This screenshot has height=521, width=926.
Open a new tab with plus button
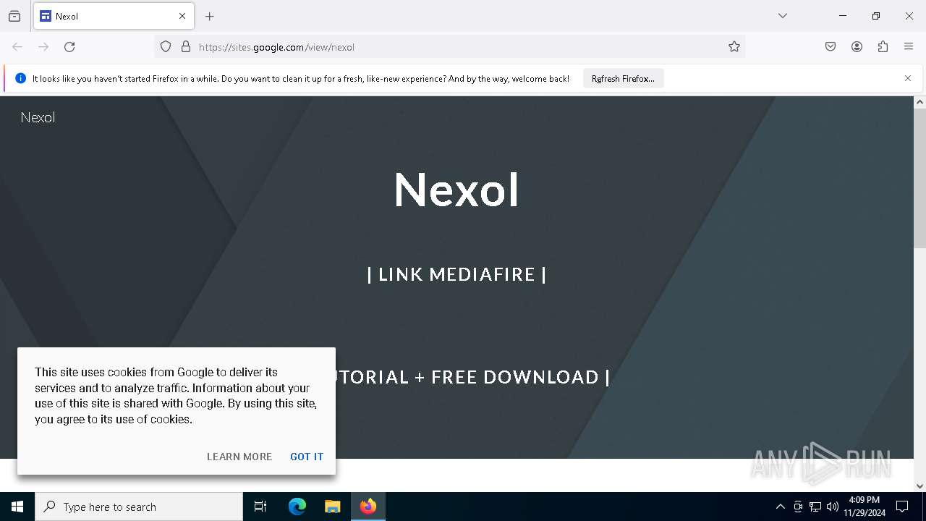coord(210,16)
